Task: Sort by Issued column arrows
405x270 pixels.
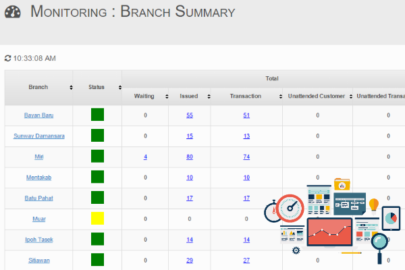Action: 209,97
